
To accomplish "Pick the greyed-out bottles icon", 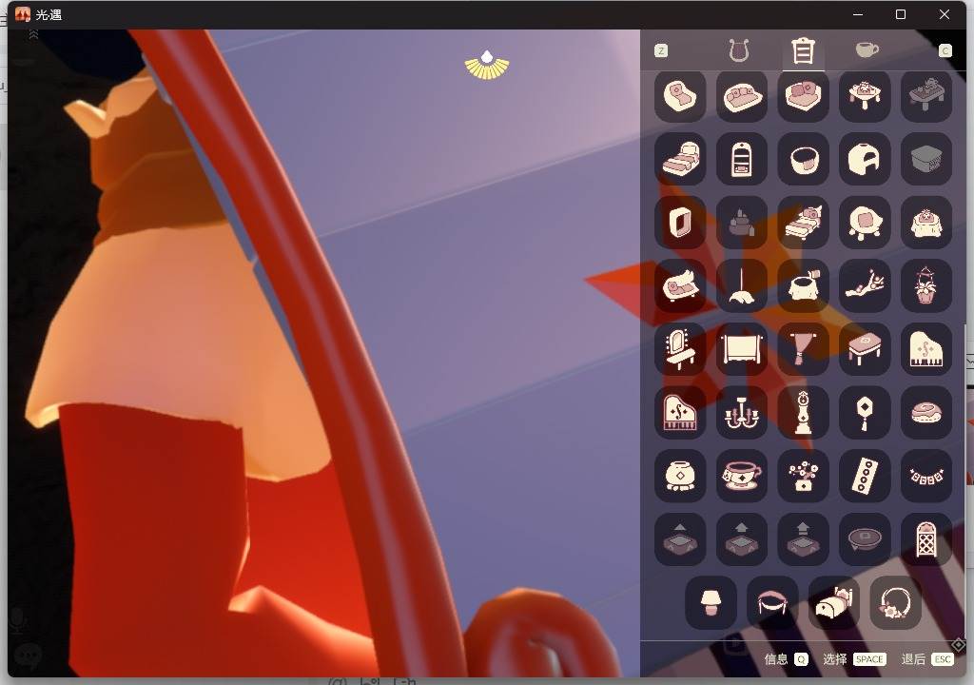I will tap(742, 223).
